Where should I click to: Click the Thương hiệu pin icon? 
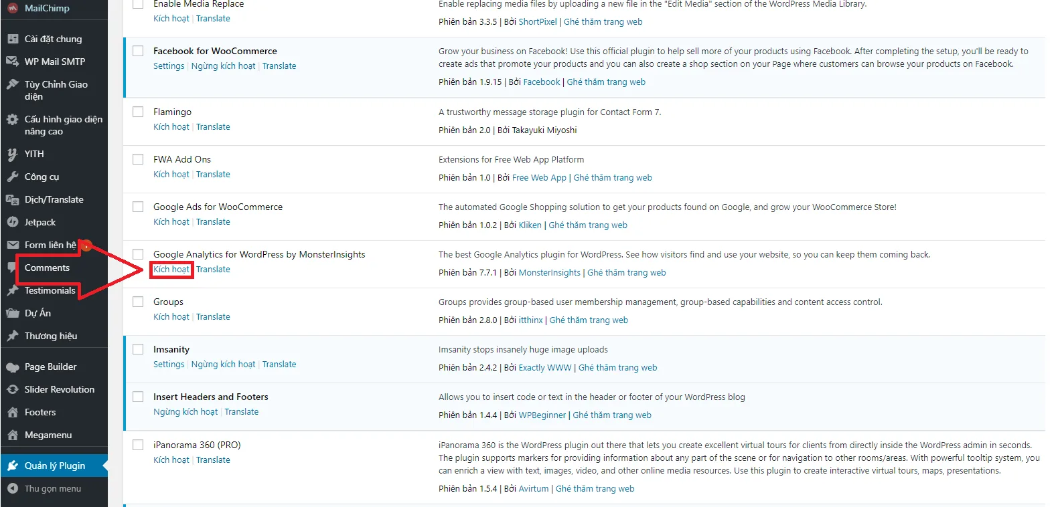(x=13, y=336)
